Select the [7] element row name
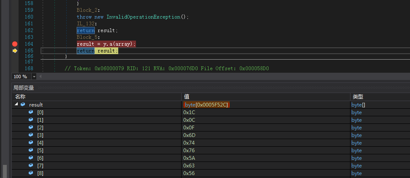This screenshot has width=410, height=178. click(x=40, y=165)
